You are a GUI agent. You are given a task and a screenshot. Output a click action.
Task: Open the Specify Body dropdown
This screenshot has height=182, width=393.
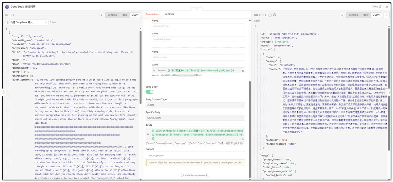point(195,118)
